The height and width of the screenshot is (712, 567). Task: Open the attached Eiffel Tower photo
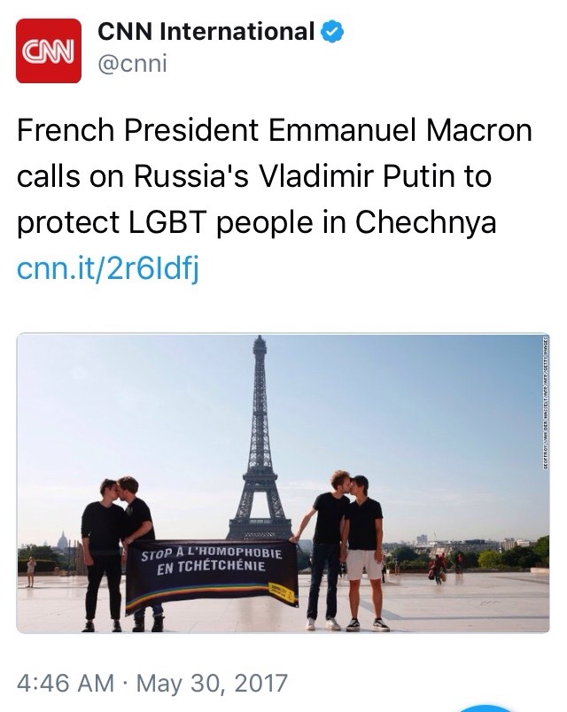click(x=283, y=483)
